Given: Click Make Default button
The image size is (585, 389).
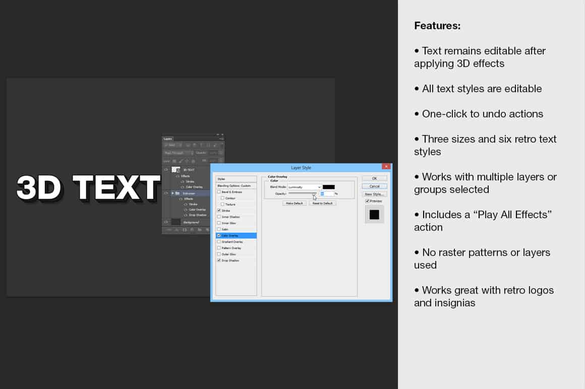Looking at the screenshot, I should (295, 204).
